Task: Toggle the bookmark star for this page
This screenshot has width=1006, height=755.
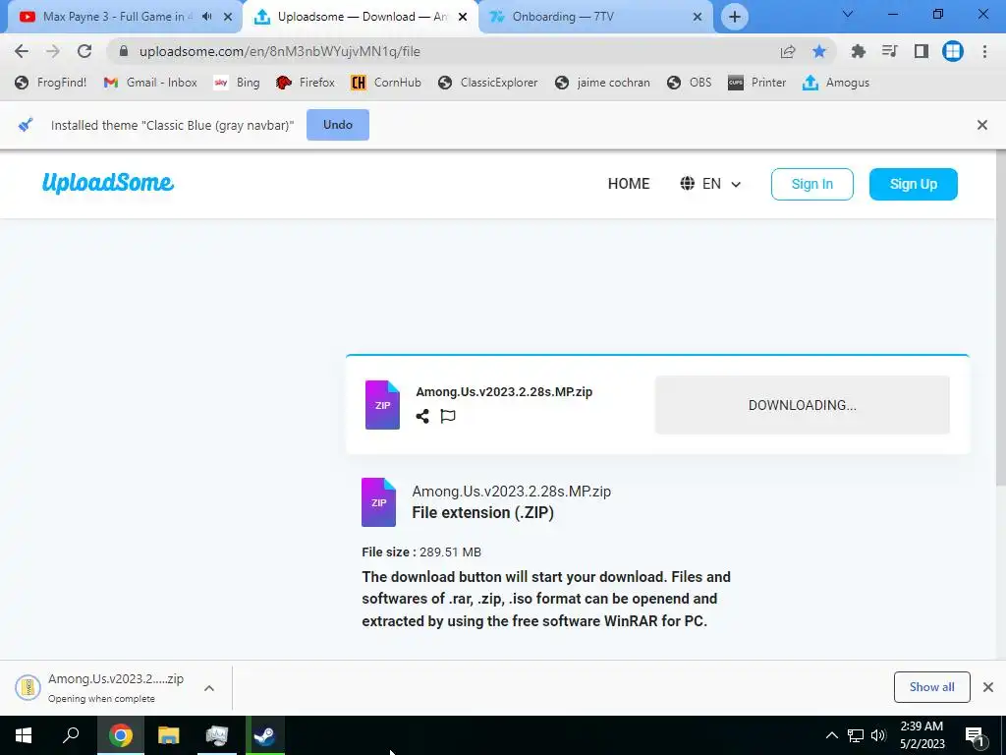Action: (x=819, y=51)
